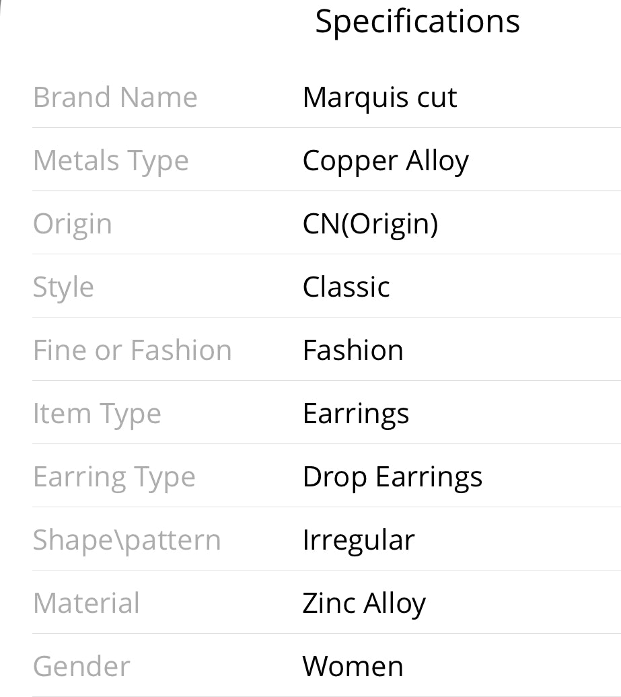Viewport: 621px width, 697px height.
Task: Click the Drop Earrings value
Action: click(x=392, y=478)
